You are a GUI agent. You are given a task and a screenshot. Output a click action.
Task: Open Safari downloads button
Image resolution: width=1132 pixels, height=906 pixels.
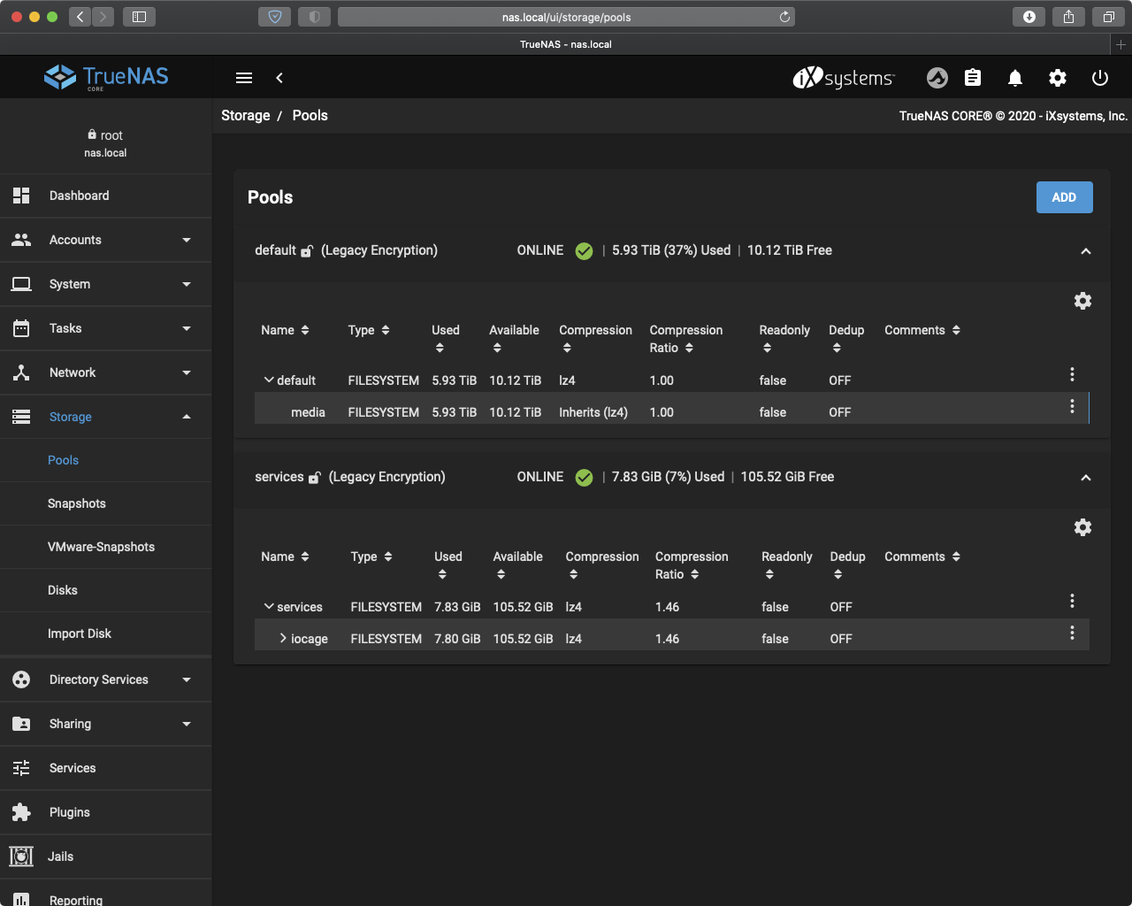[1029, 17]
